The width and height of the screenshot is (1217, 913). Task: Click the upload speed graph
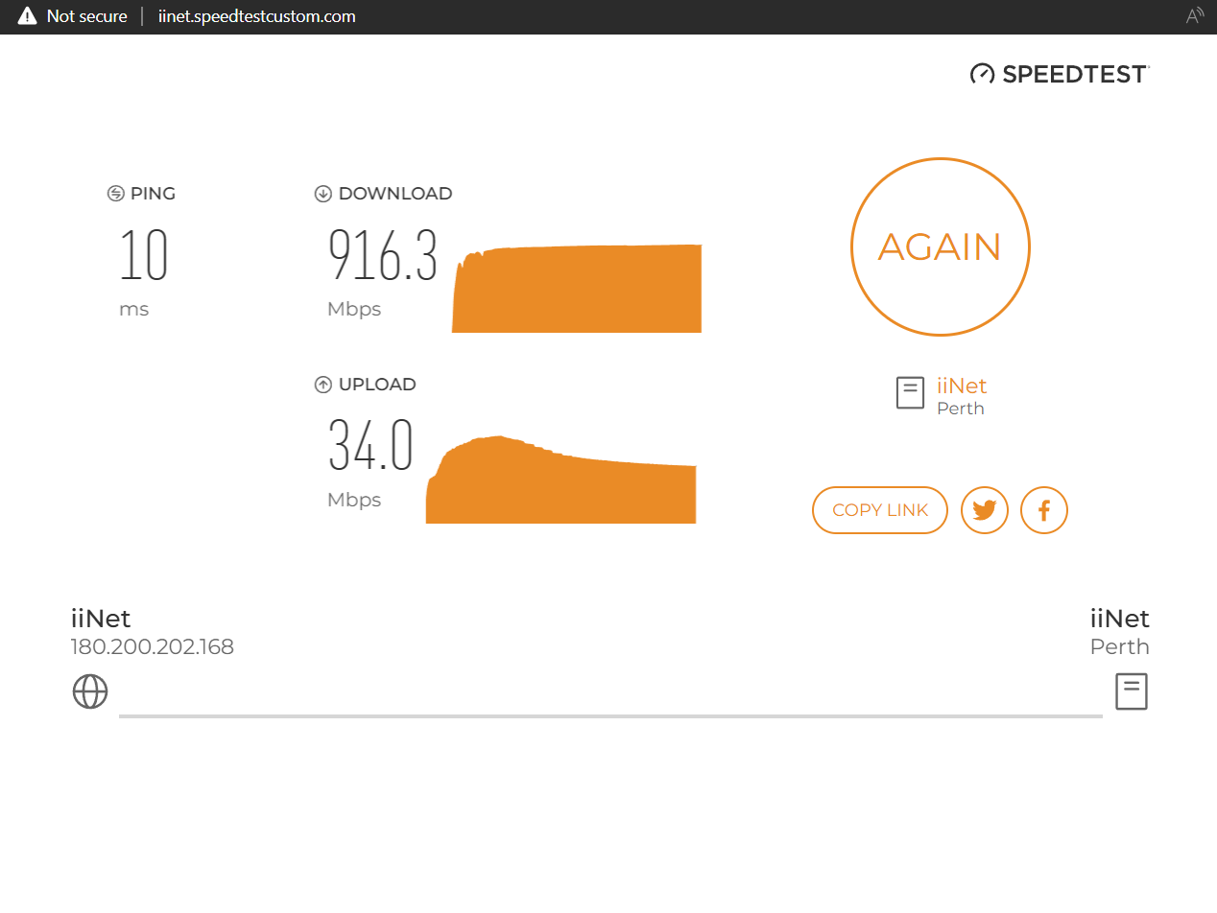[561, 480]
